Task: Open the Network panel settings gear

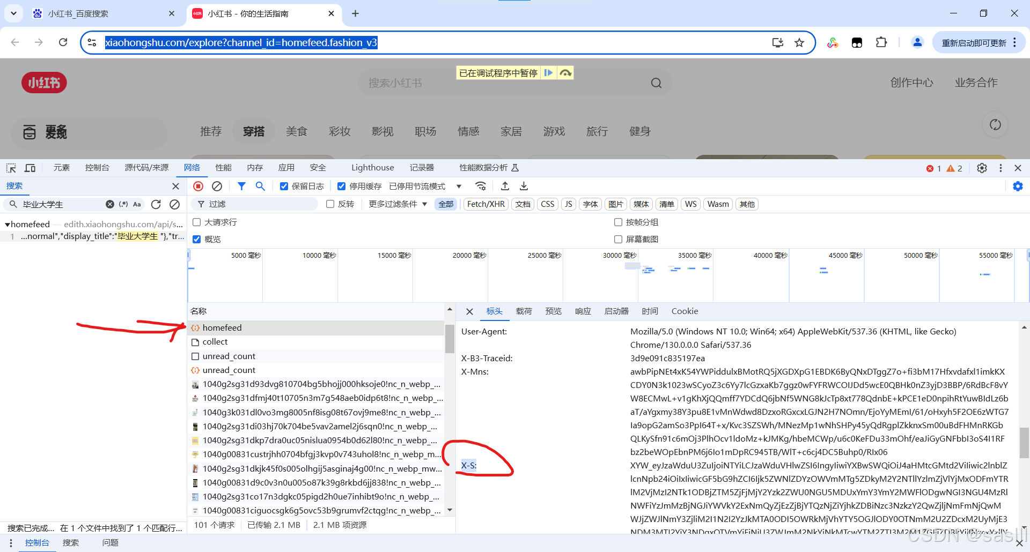Action: pos(1018,186)
